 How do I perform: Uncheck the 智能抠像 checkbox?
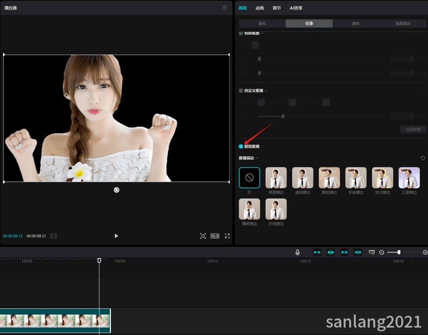point(241,146)
